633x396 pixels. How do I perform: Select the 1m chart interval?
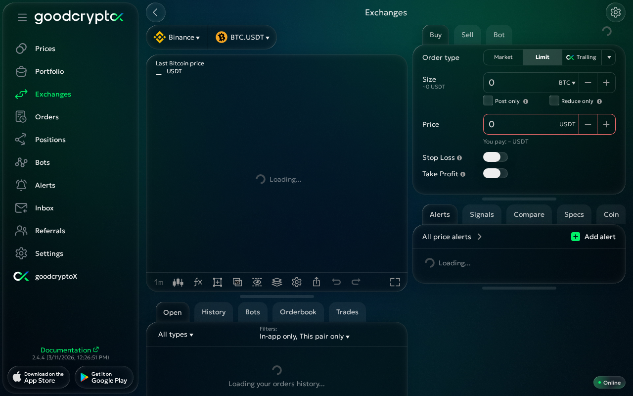point(159,282)
